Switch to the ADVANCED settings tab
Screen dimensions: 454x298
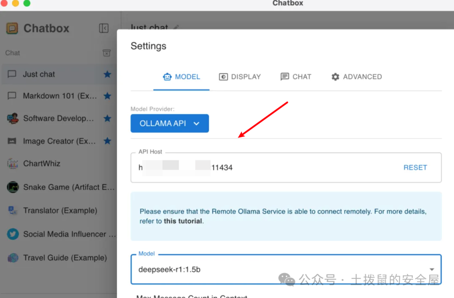click(x=357, y=77)
